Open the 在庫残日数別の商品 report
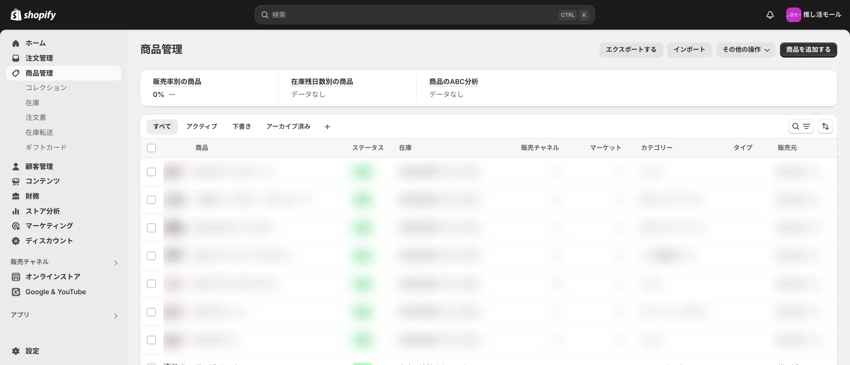Image resolution: width=850 pixels, height=365 pixels. point(322,81)
